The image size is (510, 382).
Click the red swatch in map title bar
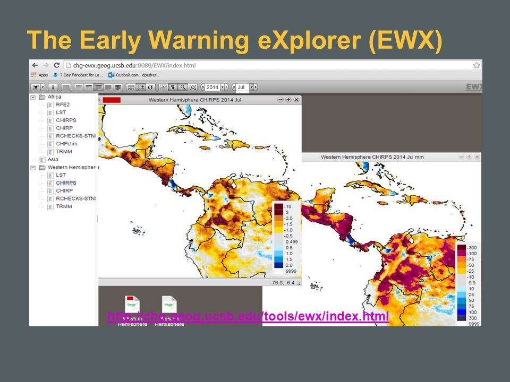point(112,100)
